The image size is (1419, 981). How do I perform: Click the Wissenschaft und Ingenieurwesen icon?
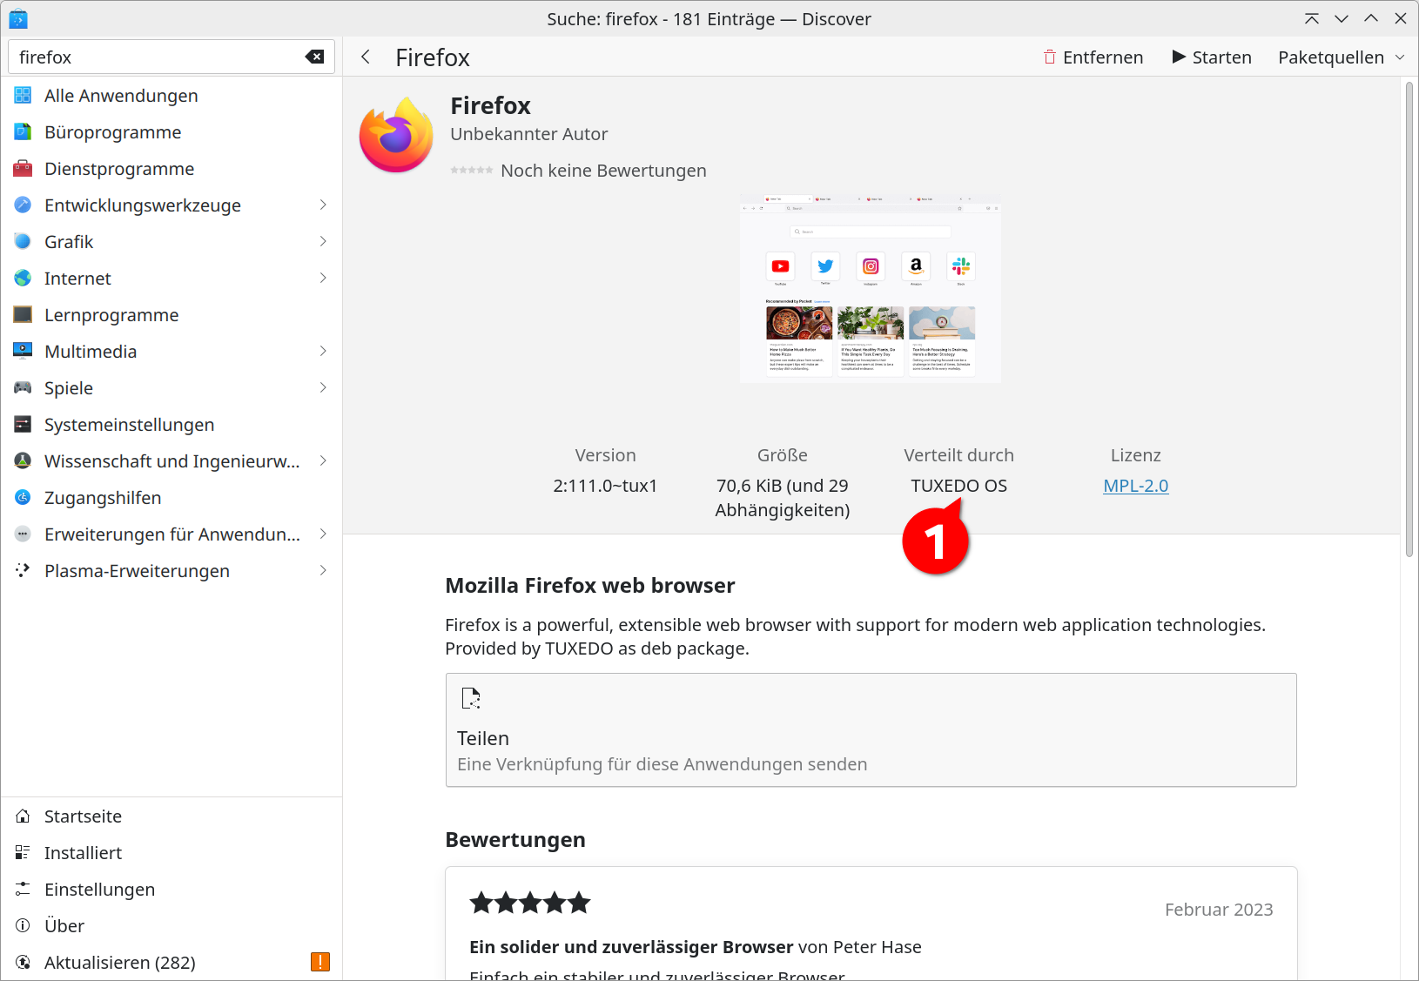coord(23,461)
